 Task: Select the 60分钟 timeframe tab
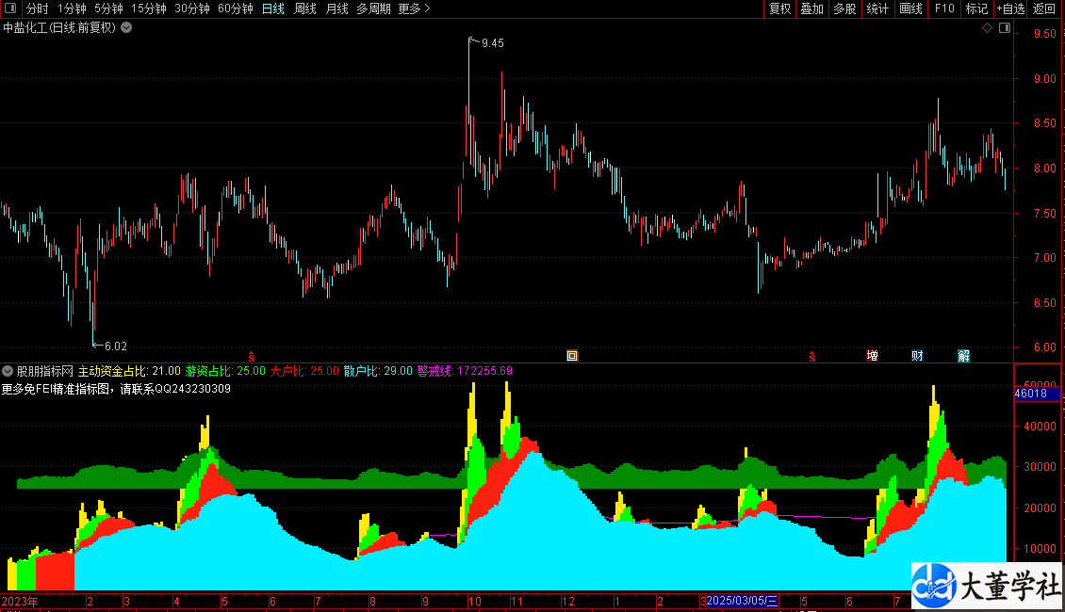coord(235,8)
